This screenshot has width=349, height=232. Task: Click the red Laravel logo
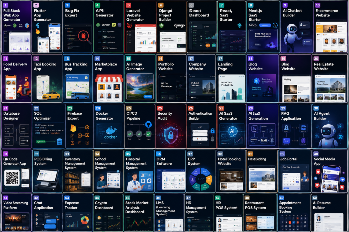(x=130, y=26)
